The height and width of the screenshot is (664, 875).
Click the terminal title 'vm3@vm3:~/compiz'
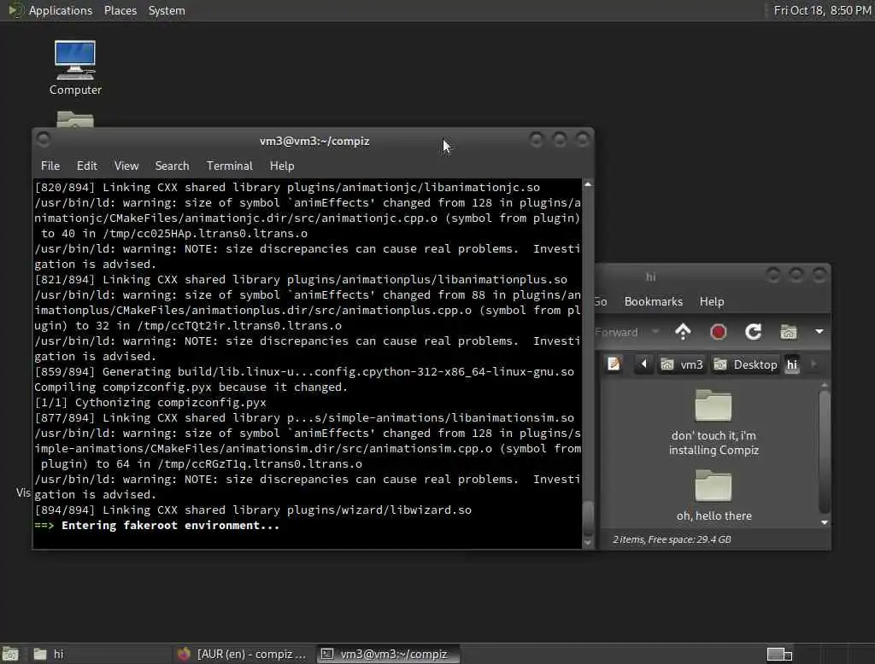click(x=314, y=142)
